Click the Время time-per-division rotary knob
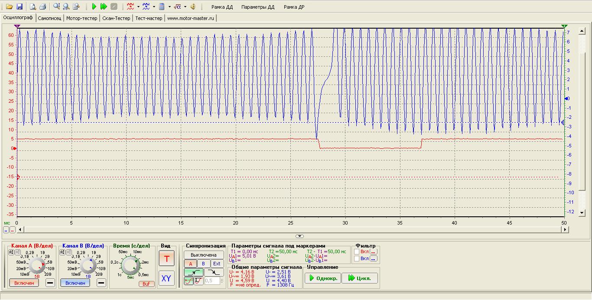 pos(130,266)
